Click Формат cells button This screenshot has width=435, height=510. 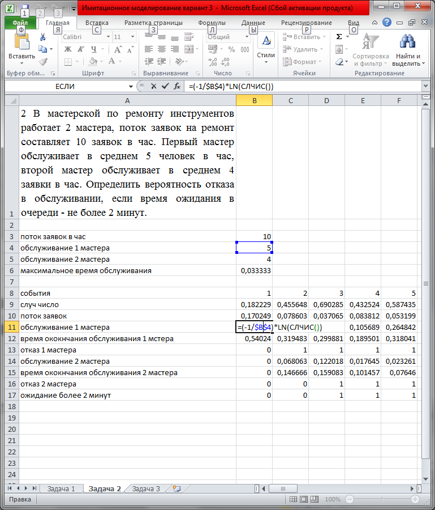[x=302, y=61]
